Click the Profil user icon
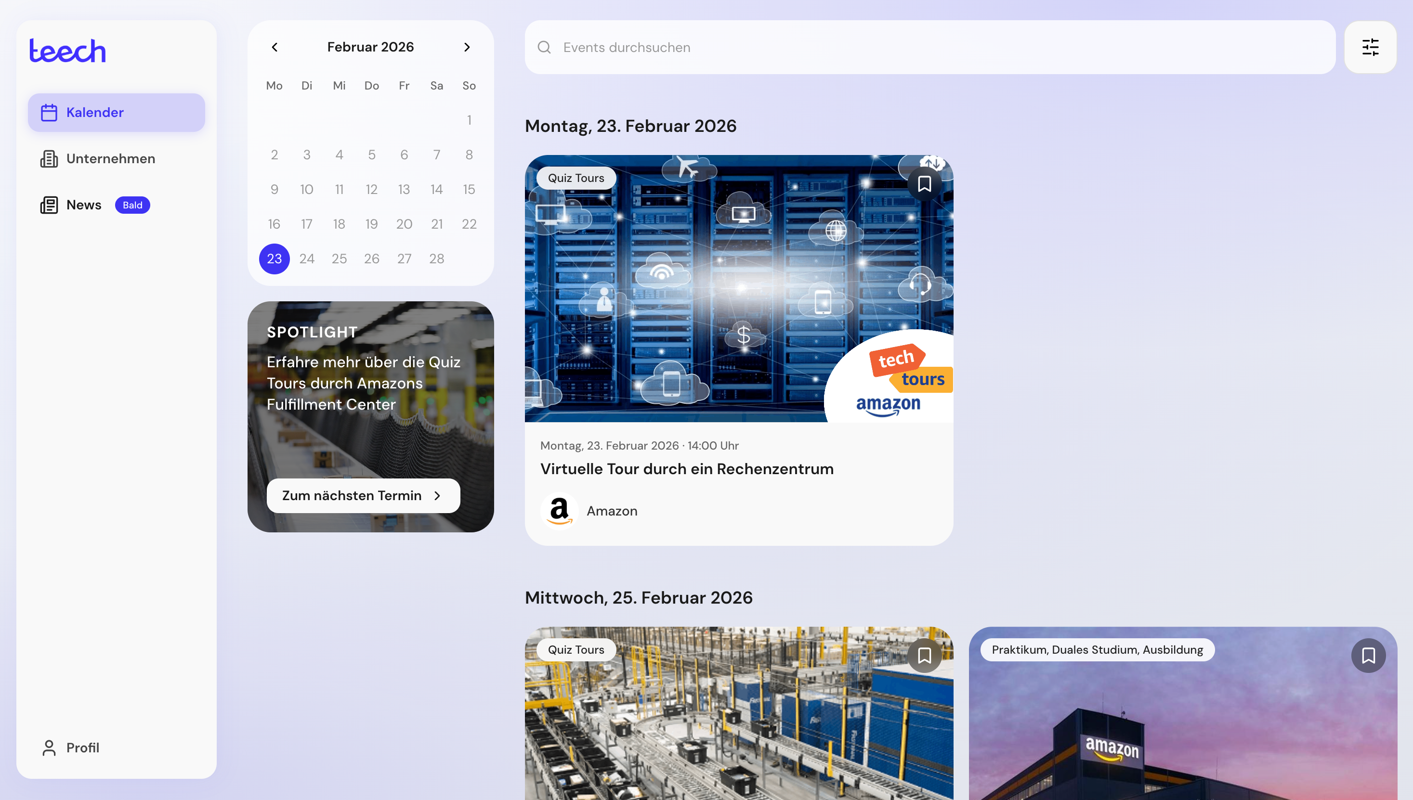The height and width of the screenshot is (800, 1413). click(49, 747)
